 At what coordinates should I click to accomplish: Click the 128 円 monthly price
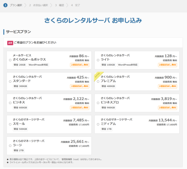pyautogui.click(x=166, y=56)
